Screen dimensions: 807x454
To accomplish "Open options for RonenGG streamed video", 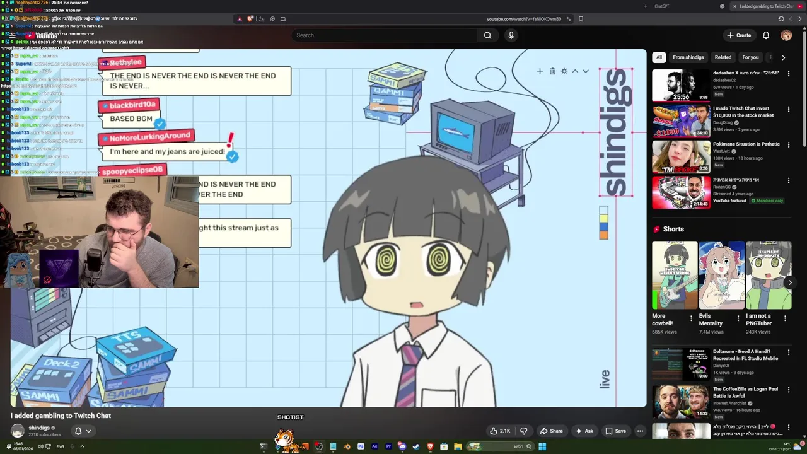I will (x=788, y=181).
